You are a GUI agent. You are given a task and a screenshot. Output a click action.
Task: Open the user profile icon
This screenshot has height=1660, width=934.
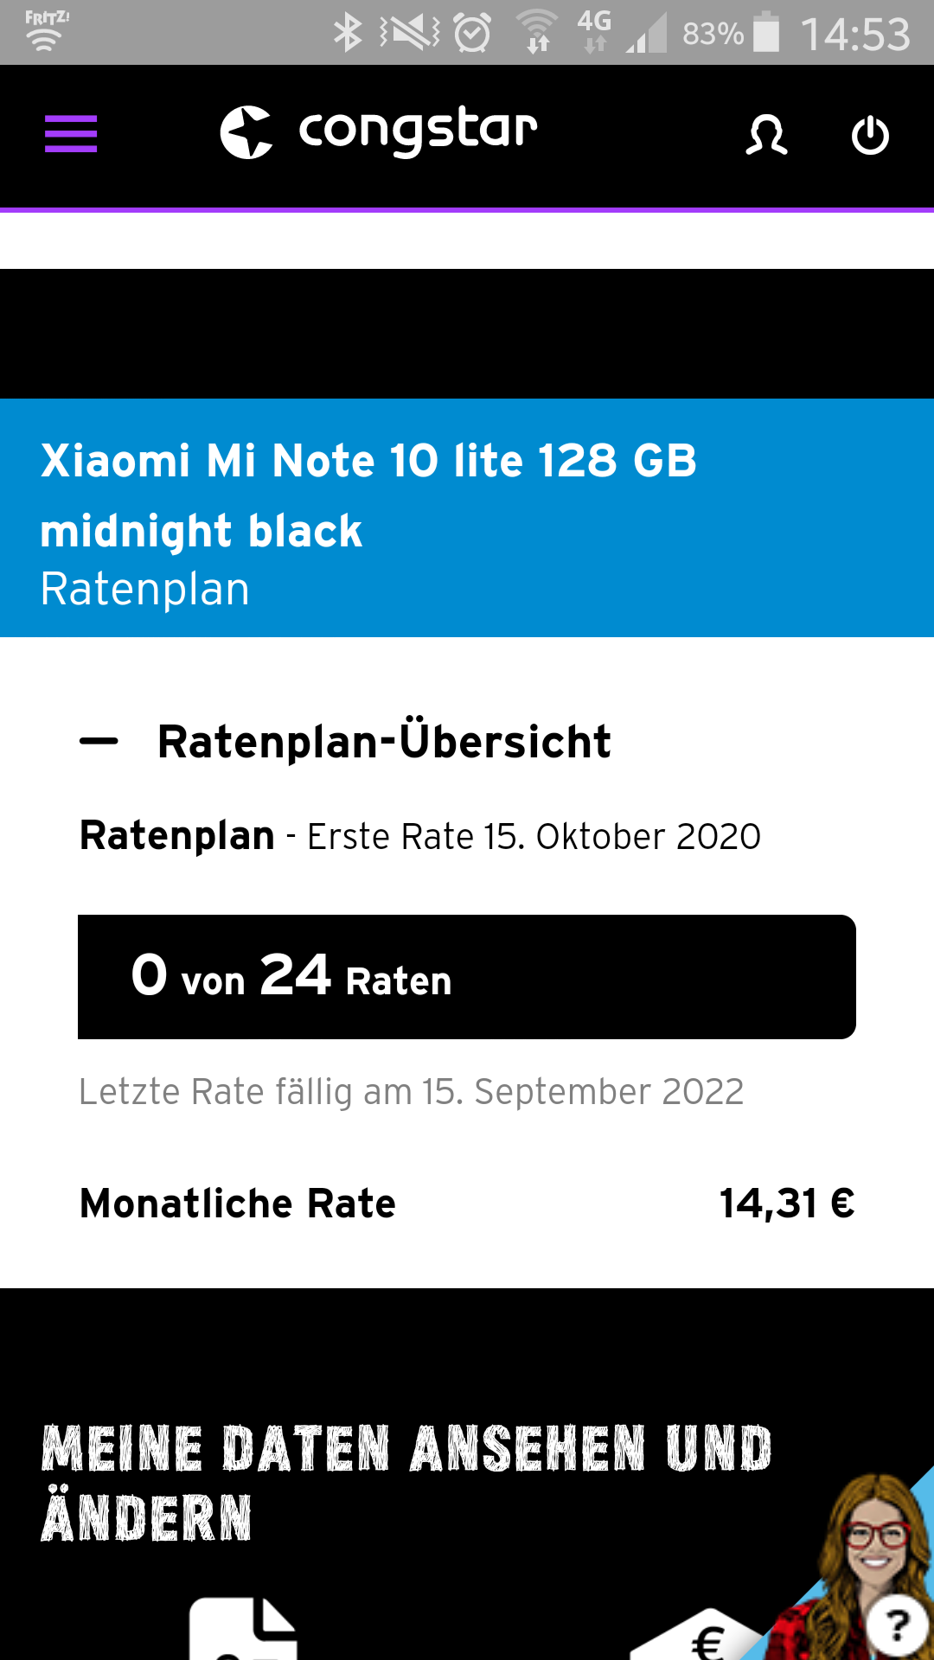766,135
